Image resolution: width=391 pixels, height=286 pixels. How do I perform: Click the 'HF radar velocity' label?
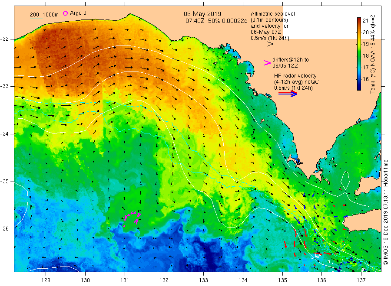[x=295, y=75]
